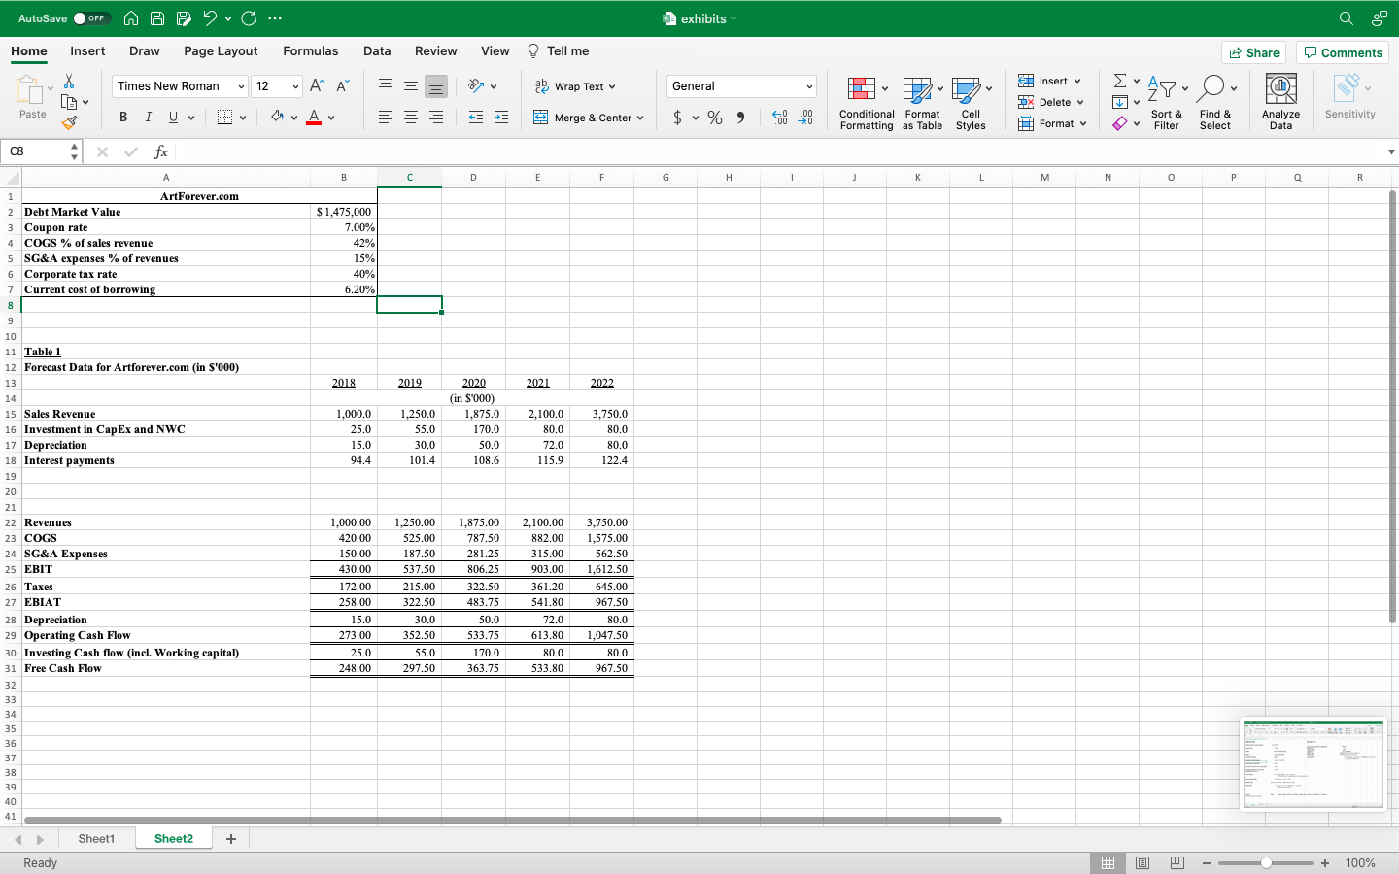Click the increase indent icon
1399x874 pixels.
click(501, 118)
